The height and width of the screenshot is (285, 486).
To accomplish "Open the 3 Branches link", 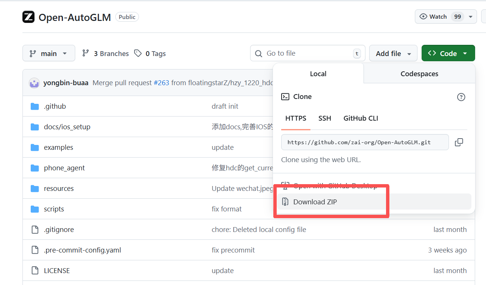I will pos(106,53).
